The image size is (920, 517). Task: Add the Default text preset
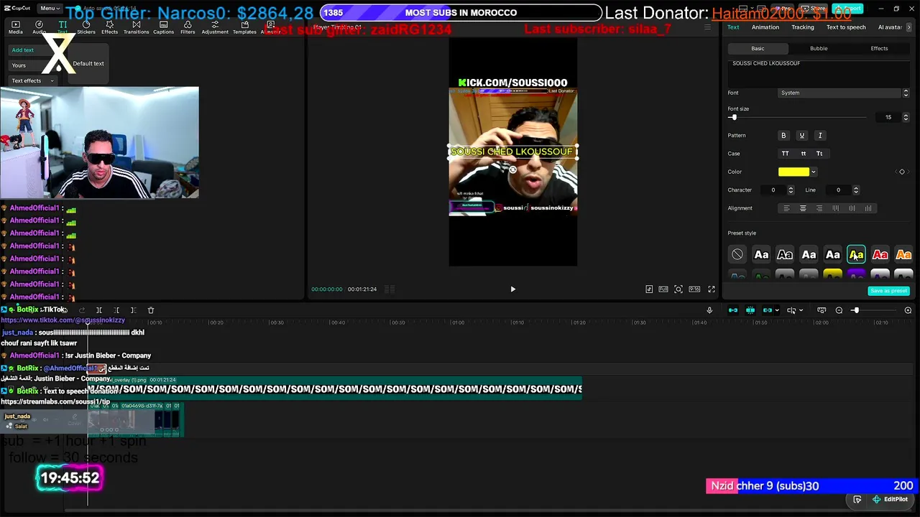coord(88,64)
